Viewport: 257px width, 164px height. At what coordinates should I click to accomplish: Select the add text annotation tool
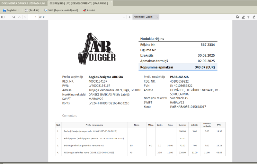249,17
